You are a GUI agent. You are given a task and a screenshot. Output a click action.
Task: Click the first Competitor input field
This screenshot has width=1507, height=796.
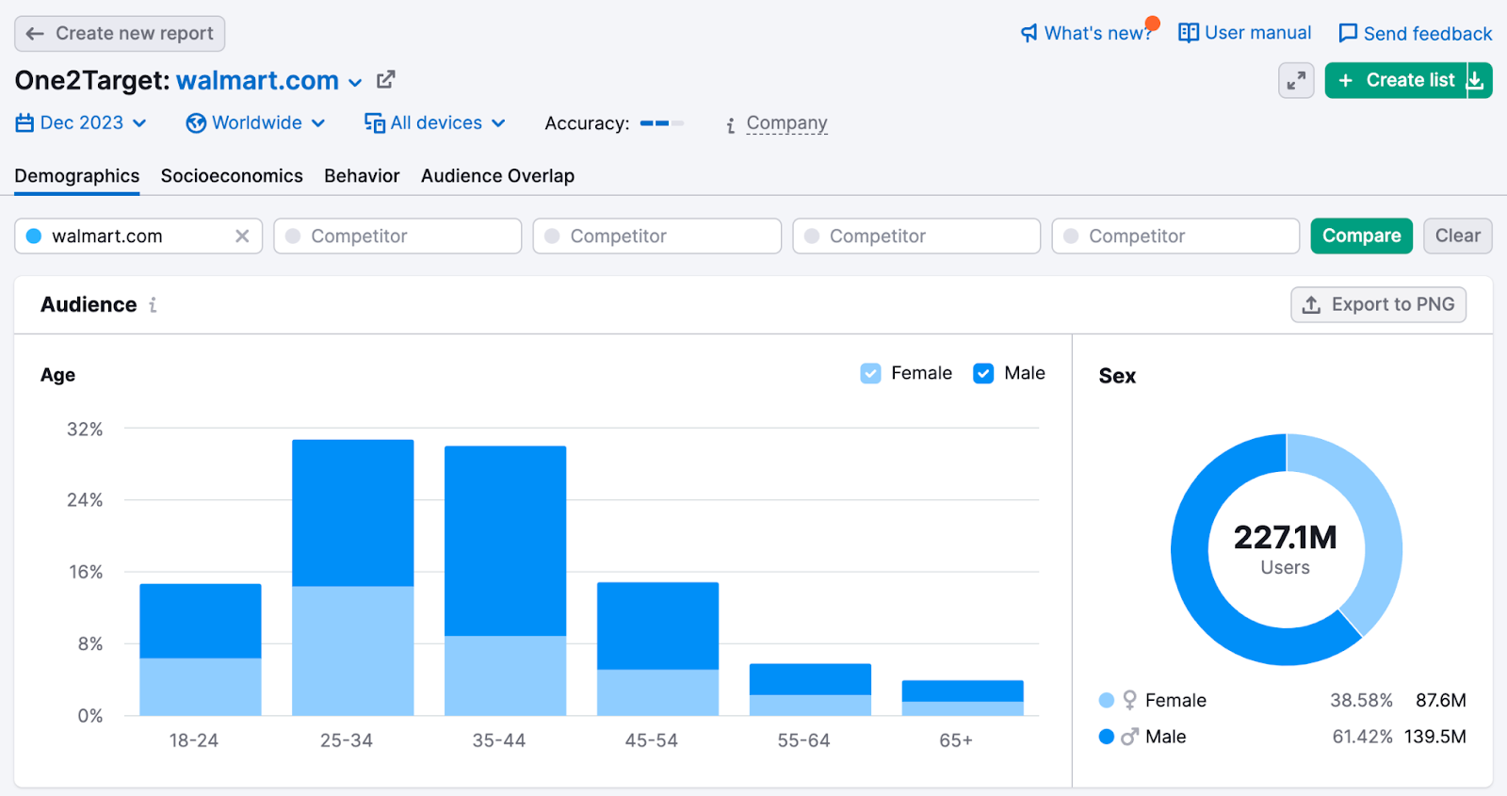coord(397,236)
